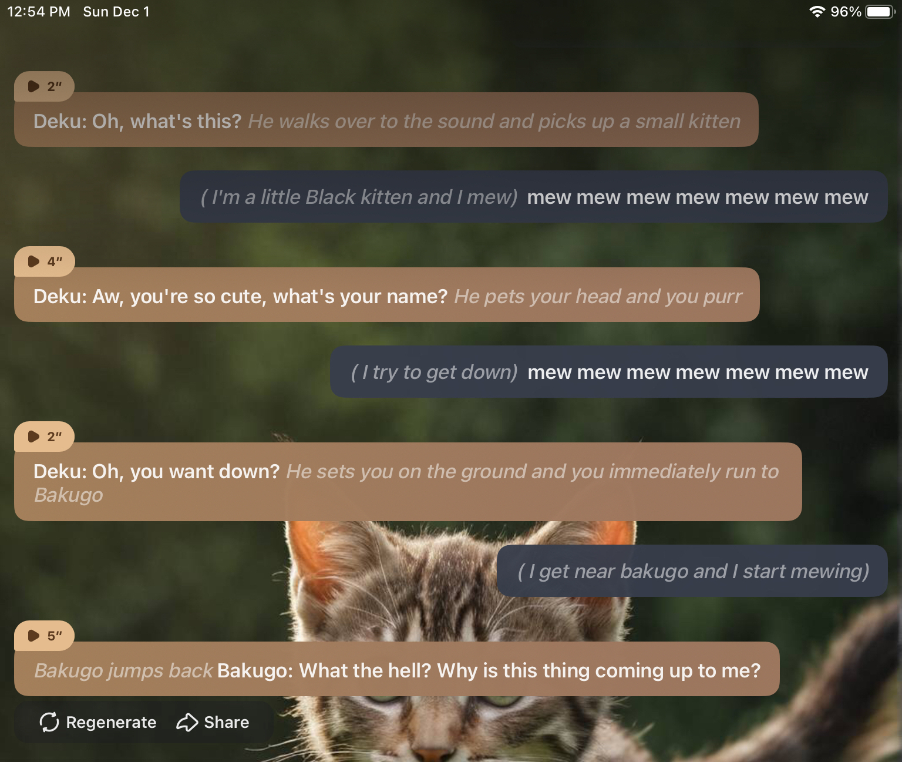This screenshot has width=902, height=762.
Task: Select the "what's your name?" Deku message
Action: [387, 295]
